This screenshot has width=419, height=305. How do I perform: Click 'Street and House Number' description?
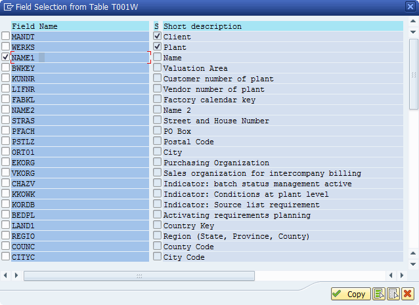(x=216, y=121)
